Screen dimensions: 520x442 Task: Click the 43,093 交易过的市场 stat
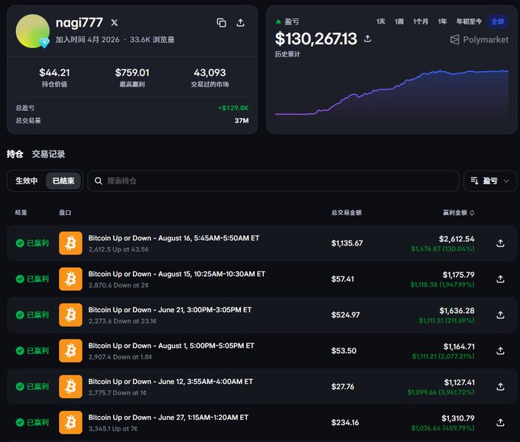tap(210, 77)
